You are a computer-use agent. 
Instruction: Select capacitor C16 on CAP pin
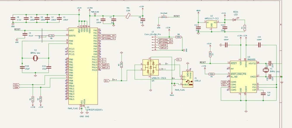[x=263, y=94]
